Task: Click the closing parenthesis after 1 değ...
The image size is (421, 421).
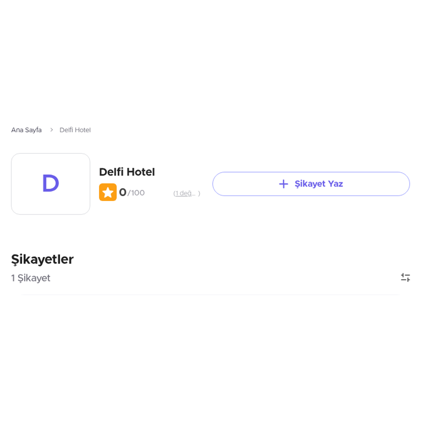Action: [199, 193]
